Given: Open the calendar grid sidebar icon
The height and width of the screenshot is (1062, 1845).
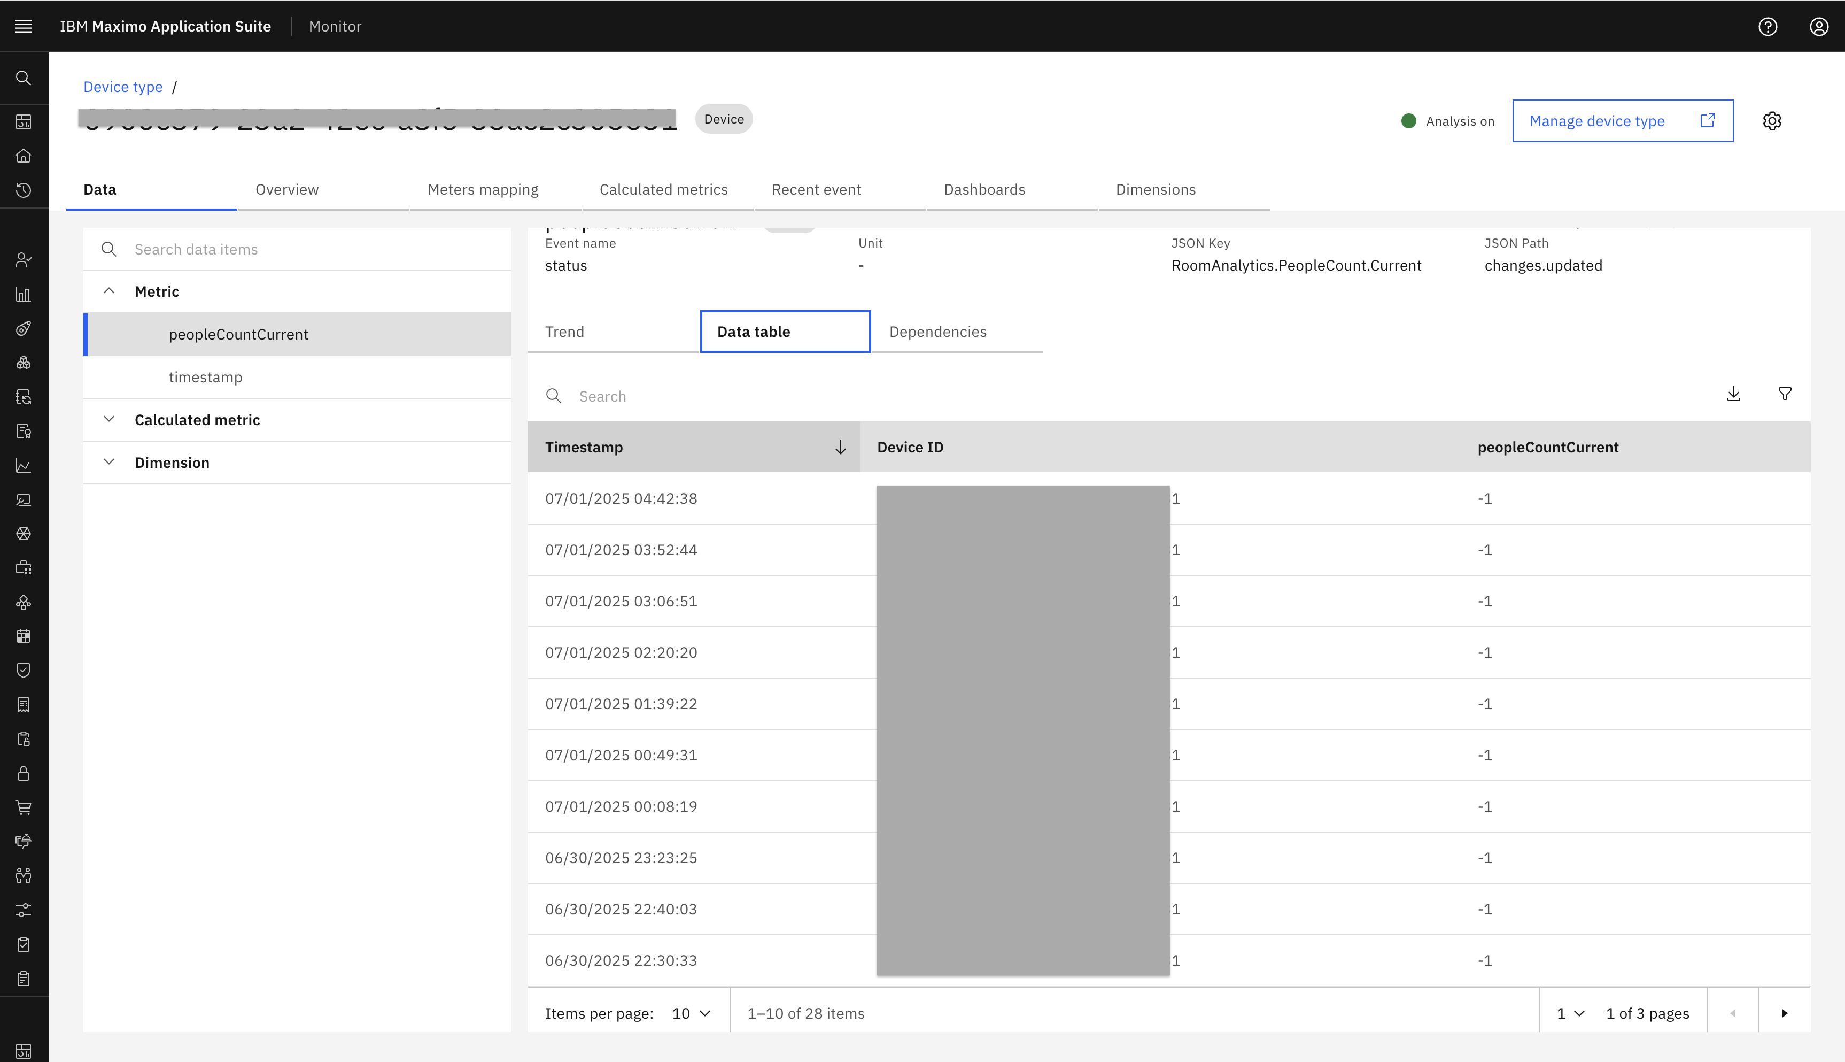Looking at the screenshot, I should (24, 636).
